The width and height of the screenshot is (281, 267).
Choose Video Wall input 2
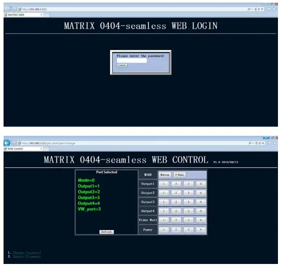[176, 220]
